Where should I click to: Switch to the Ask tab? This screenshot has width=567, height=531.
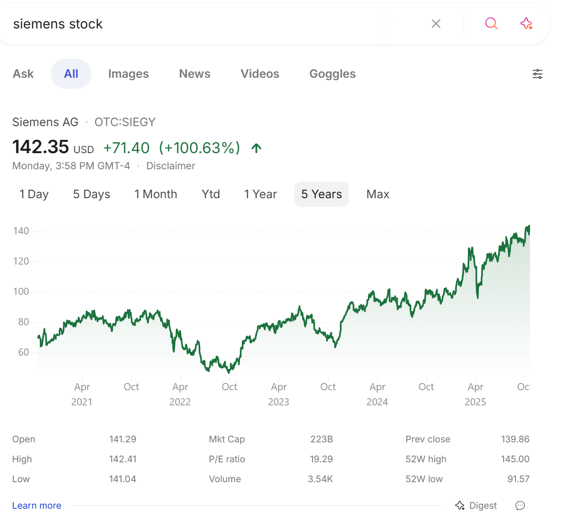pyautogui.click(x=23, y=74)
